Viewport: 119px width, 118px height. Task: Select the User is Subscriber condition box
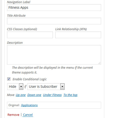pos(46,87)
